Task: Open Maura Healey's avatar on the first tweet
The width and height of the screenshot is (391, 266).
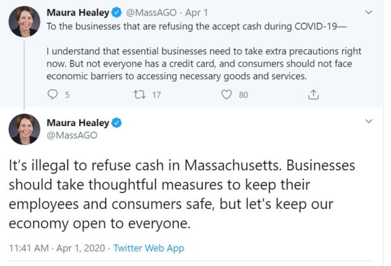Action: coord(25,21)
